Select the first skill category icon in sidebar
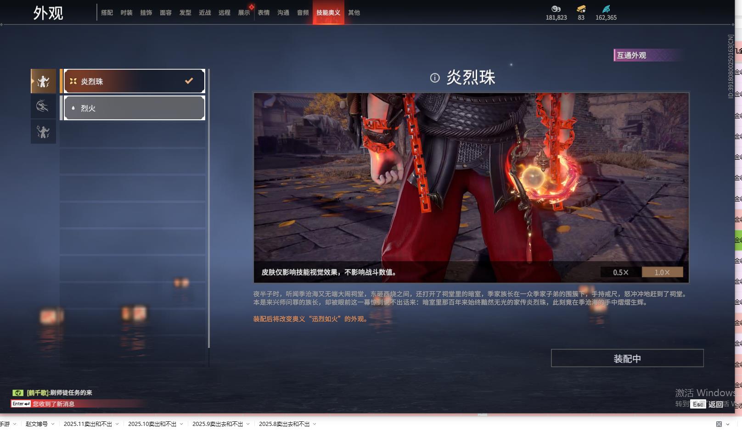Image resolution: width=742 pixels, height=431 pixels. [x=43, y=81]
